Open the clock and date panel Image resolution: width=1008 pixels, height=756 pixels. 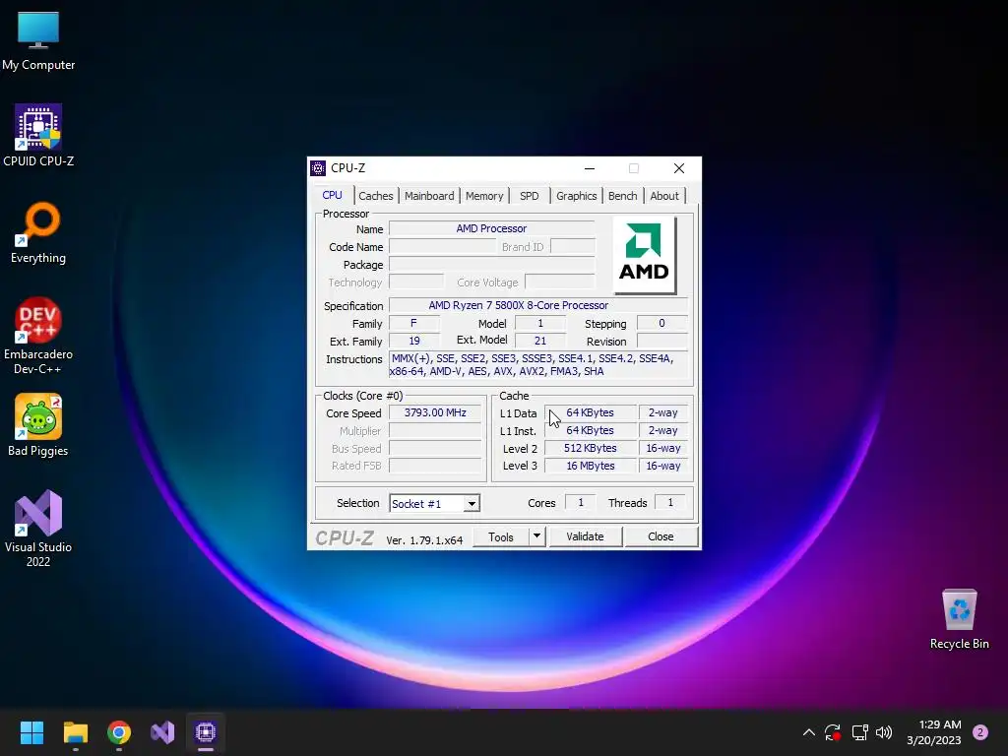click(x=934, y=732)
